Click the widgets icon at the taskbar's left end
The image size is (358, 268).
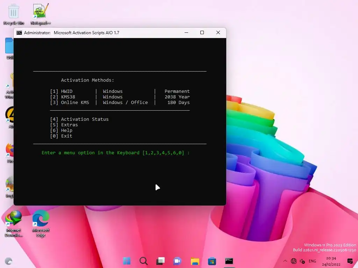pos(9,261)
